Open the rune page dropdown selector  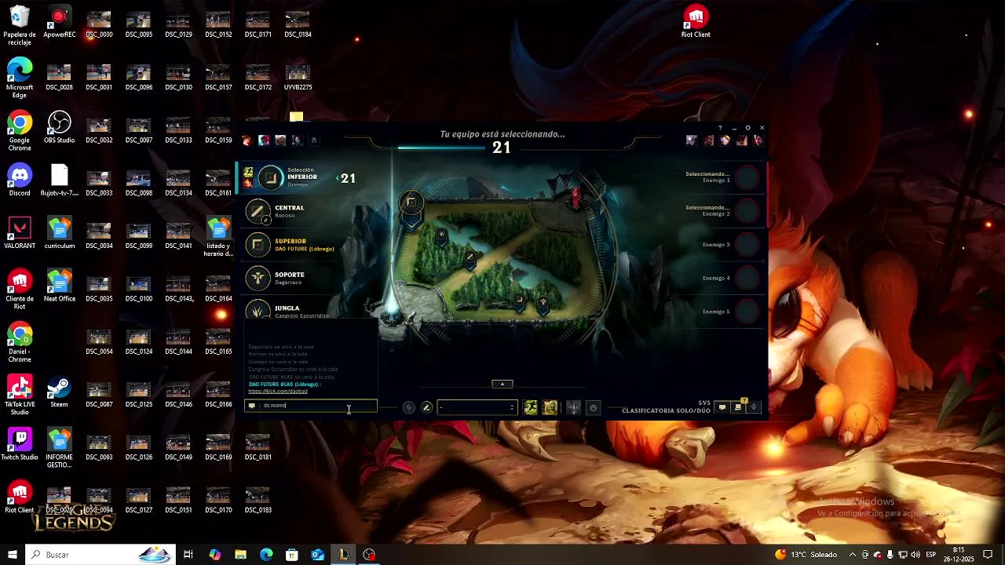coord(477,407)
